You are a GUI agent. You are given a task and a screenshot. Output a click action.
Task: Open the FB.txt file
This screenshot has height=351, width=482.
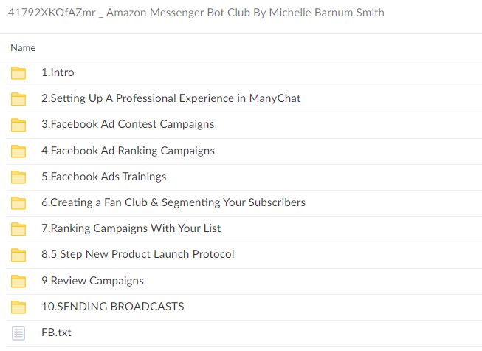[56, 333]
